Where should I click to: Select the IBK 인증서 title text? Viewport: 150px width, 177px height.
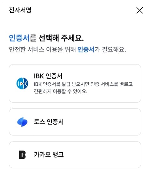click(48, 76)
